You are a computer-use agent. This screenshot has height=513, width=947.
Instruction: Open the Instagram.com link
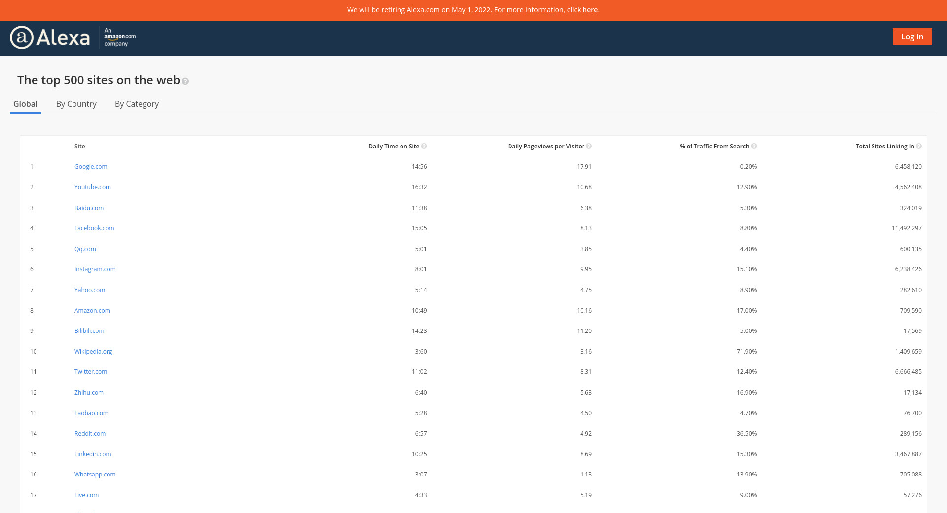95,269
